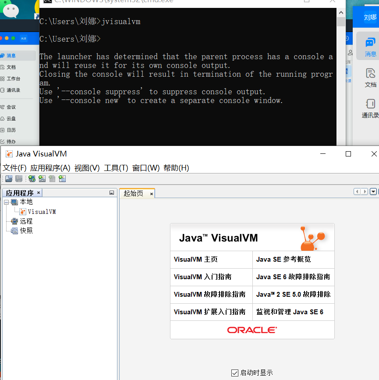The image size is (379, 380).
Task: Click the Add JMX Connection toolbar icon
Action: point(42,179)
